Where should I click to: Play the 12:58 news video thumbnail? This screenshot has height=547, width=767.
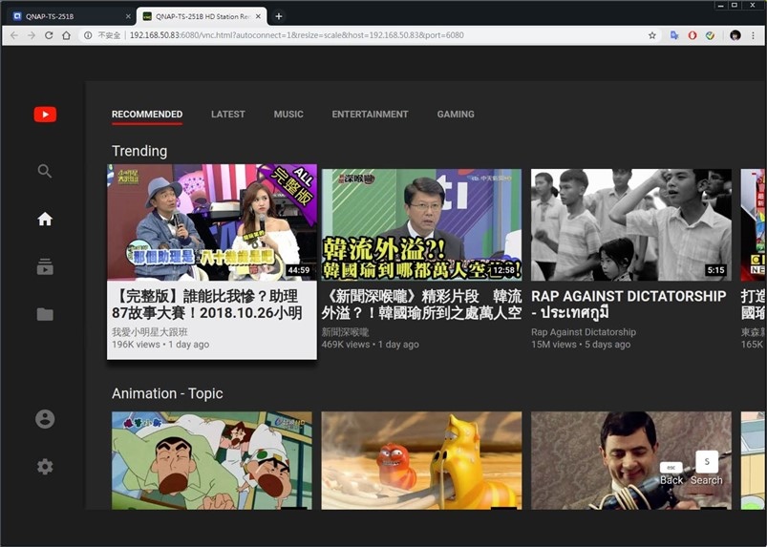(x=421, y=225)
